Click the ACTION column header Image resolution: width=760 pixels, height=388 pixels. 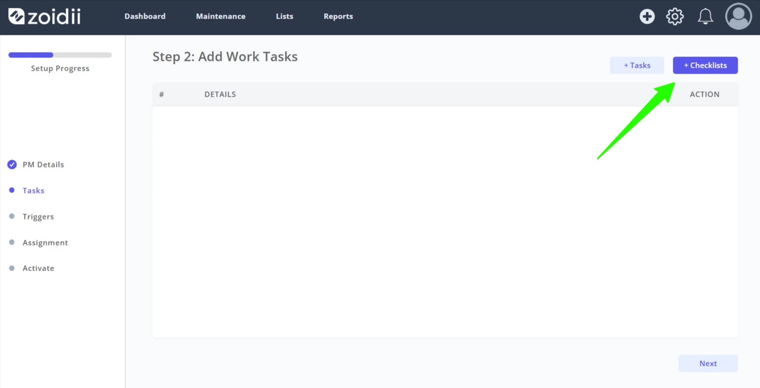(x=704, y=94)
